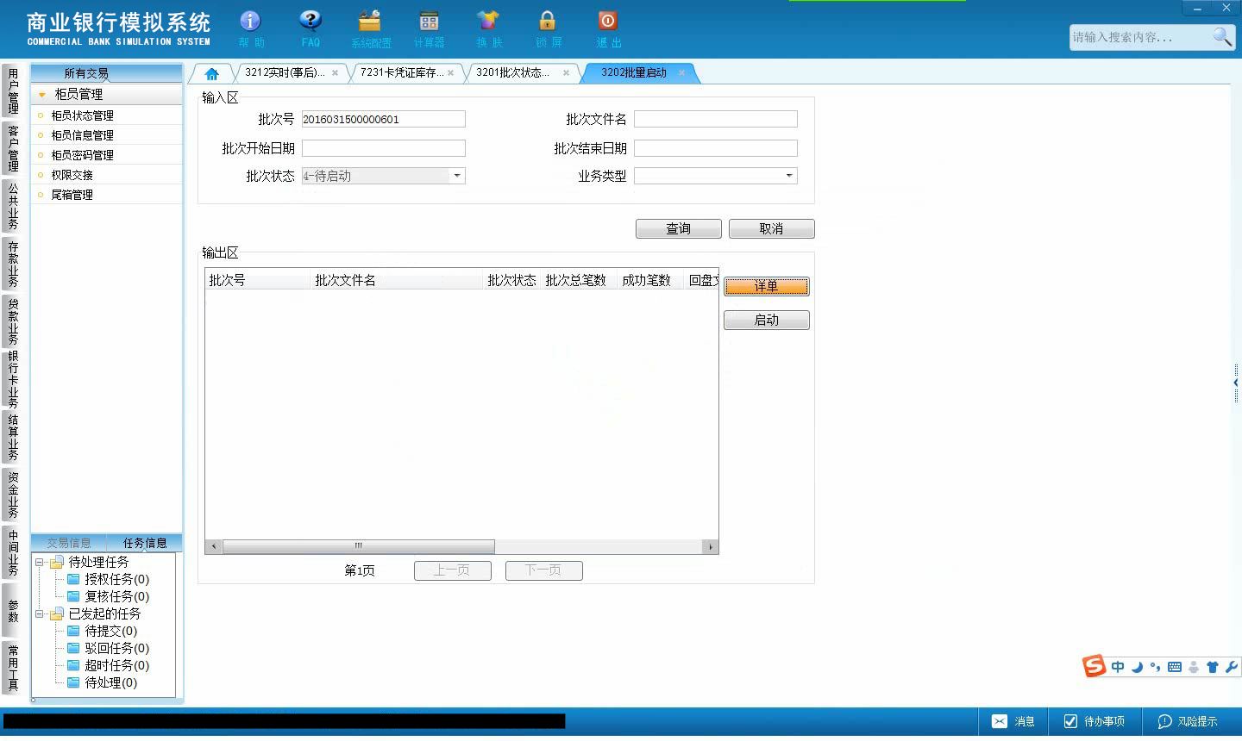This screenshot has width=1242, height=741.
Task: Switch to the 任务信息 tab
Action: (145, 543)
